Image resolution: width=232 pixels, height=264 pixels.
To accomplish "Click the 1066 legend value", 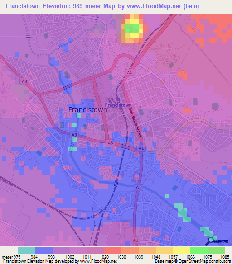I will point(190,257).
